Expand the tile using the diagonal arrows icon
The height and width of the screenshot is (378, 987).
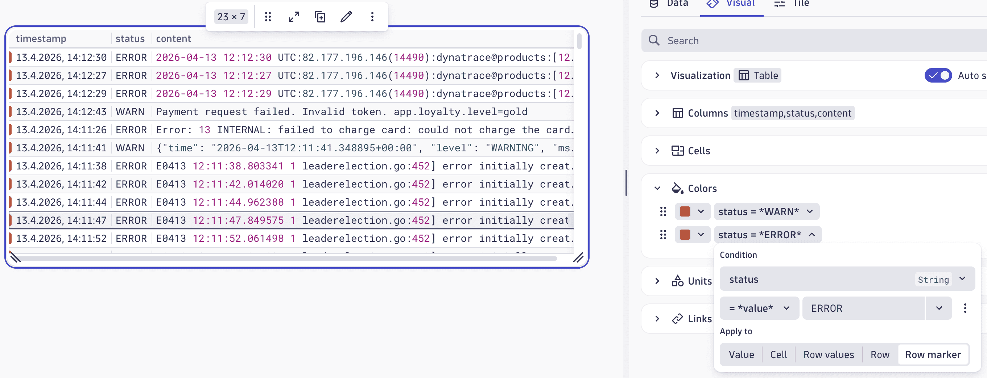pyautogui.click(x=294, y=16)
